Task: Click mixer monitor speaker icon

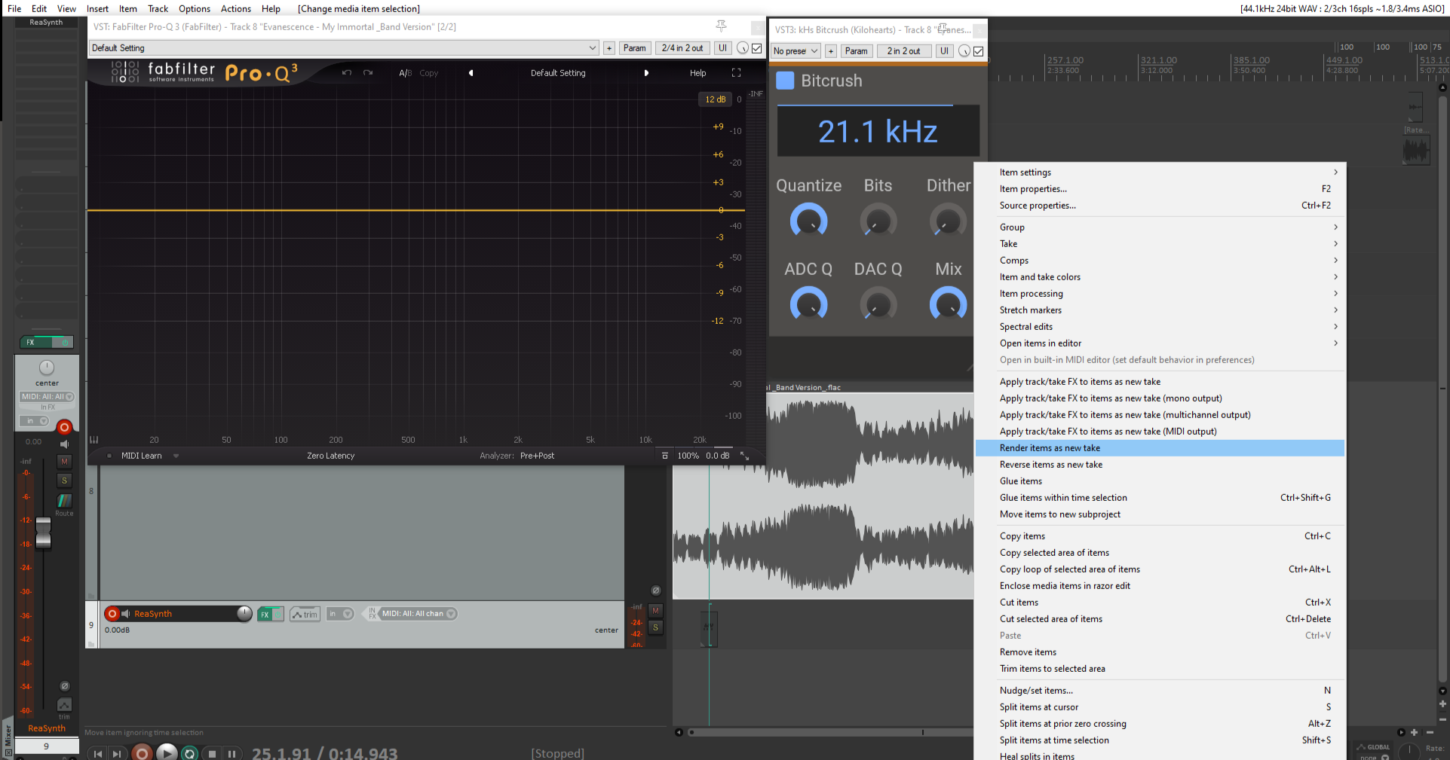Action: tap(64, 444)
